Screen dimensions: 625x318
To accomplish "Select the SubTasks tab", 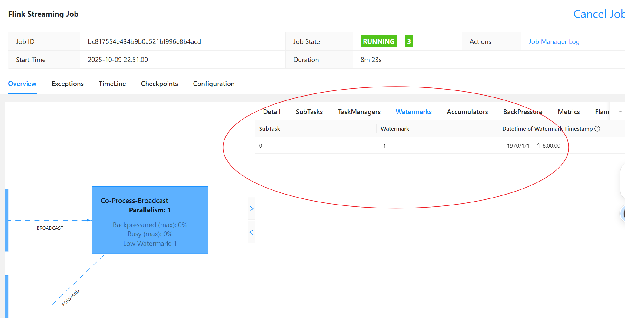I will point(309,112).
